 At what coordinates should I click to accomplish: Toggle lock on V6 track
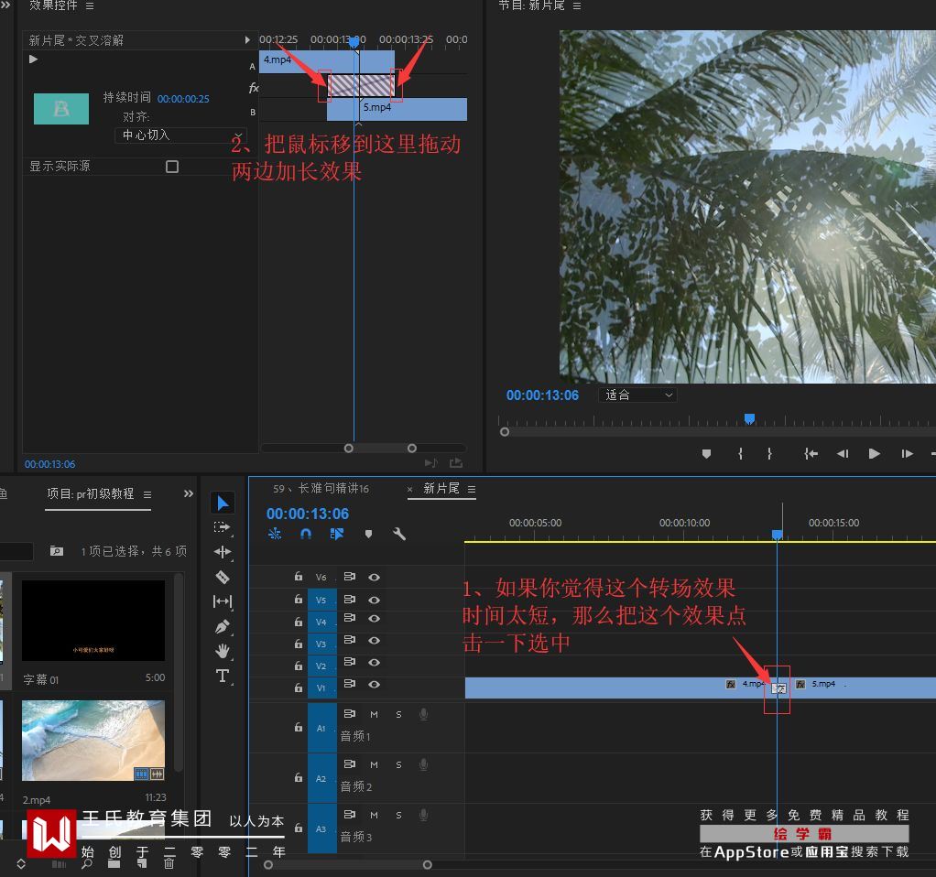[299, 577]
